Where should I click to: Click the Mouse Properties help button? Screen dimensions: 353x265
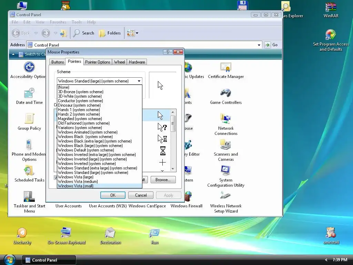168,52
